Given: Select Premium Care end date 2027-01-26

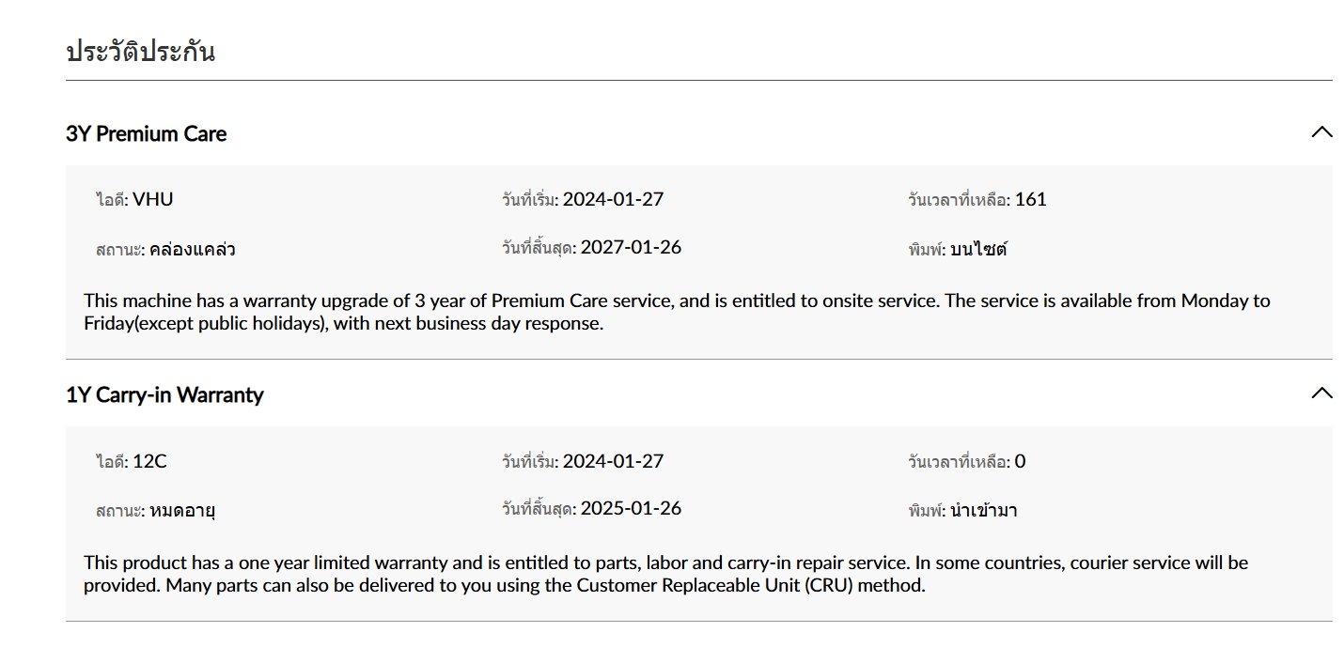Looking at the screenshot, I should 631,247.
